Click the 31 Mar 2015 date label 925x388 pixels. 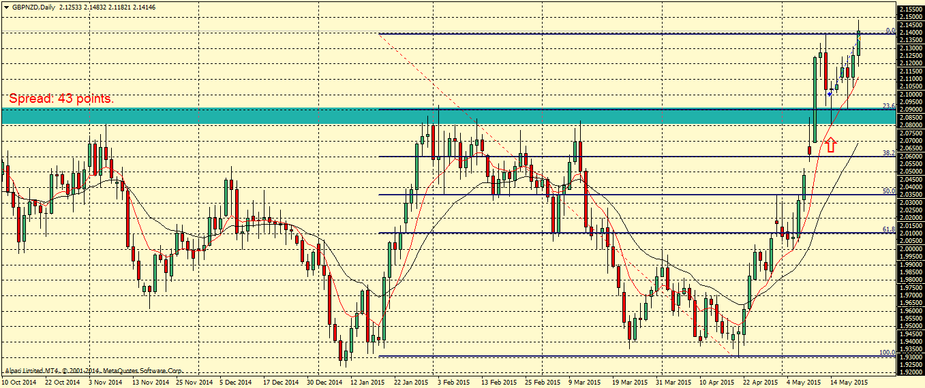674,383
